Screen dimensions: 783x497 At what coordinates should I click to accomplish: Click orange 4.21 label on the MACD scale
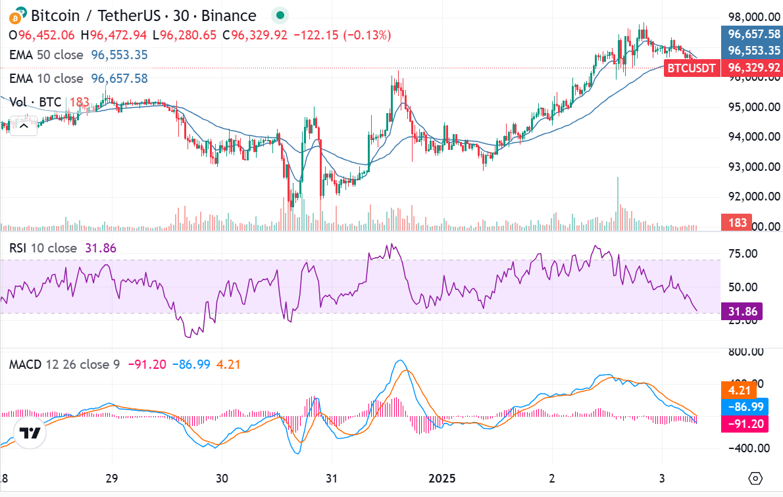coord(739,390)
